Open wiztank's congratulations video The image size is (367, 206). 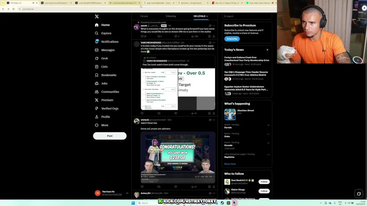click(178, 158)
